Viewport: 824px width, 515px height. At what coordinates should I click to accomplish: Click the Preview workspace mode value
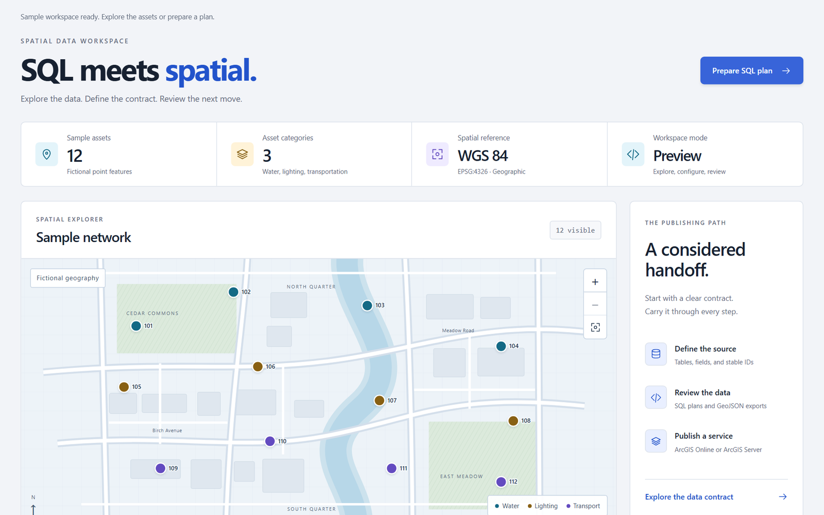(677, 156)
